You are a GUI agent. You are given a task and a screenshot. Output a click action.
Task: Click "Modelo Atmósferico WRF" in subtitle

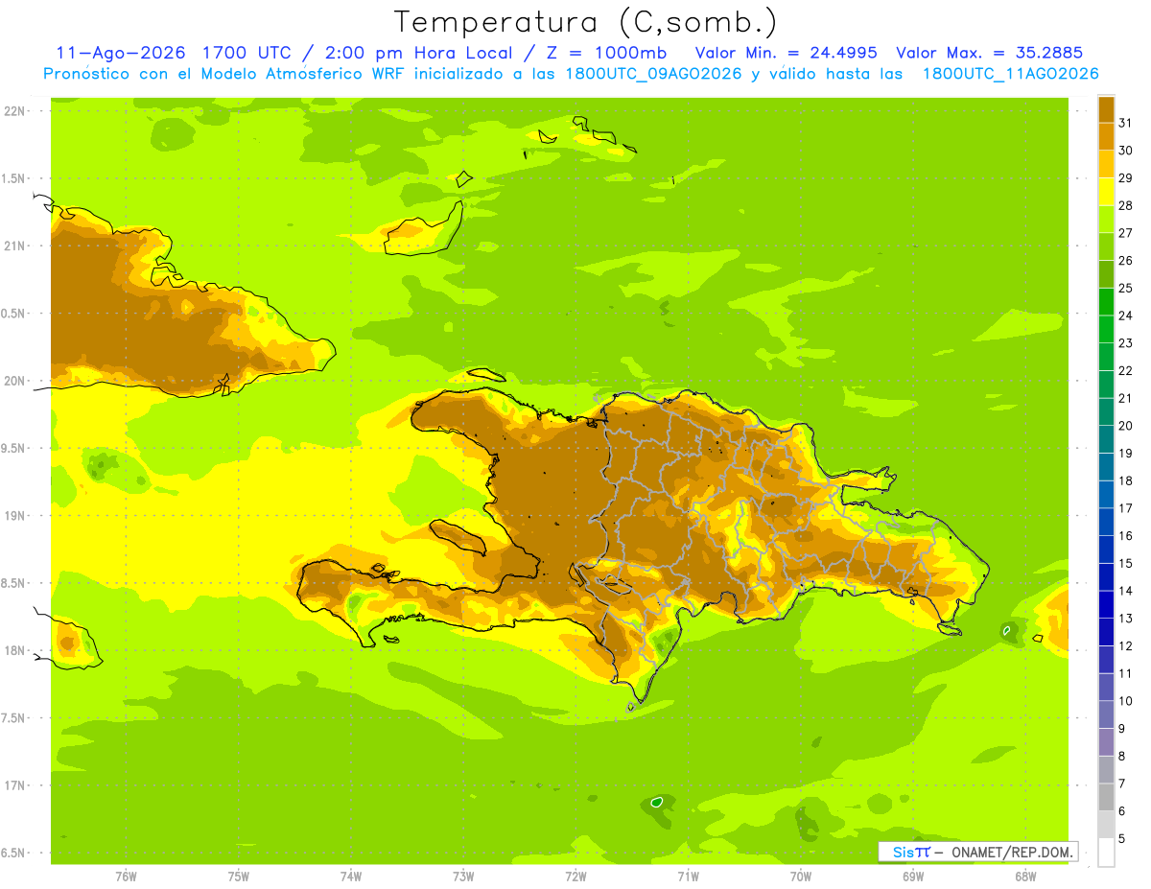[x=292, y=74]
